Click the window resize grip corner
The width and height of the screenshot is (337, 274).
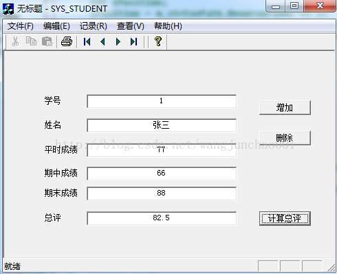(331, 267)
